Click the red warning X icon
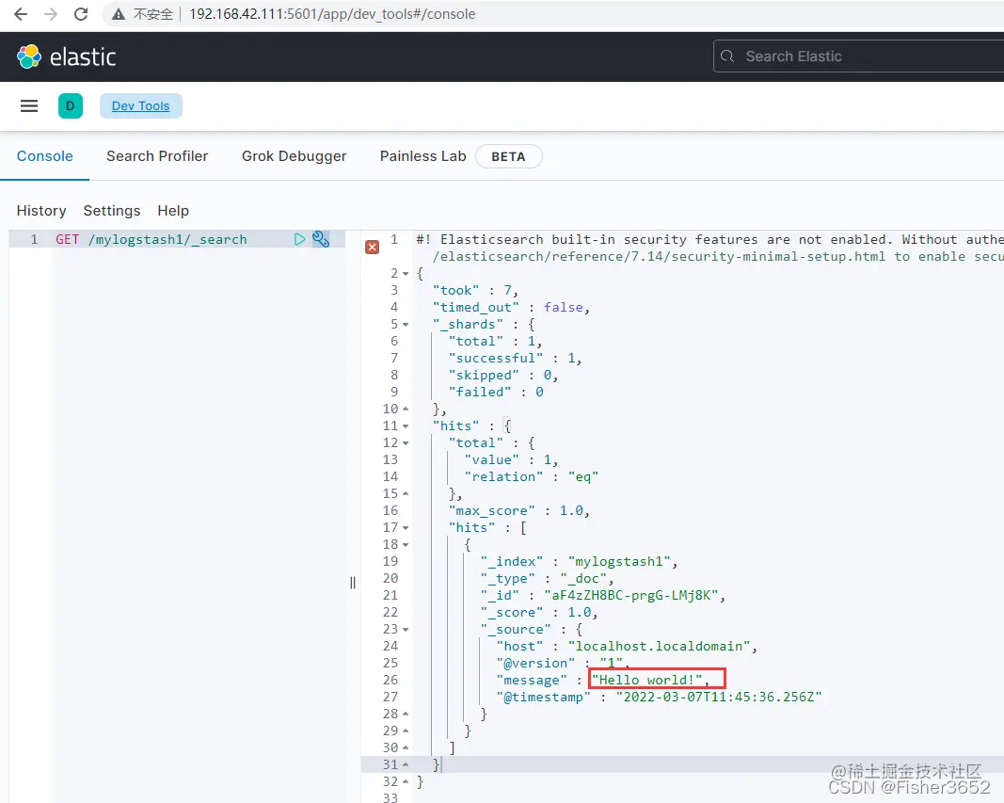 372,248
